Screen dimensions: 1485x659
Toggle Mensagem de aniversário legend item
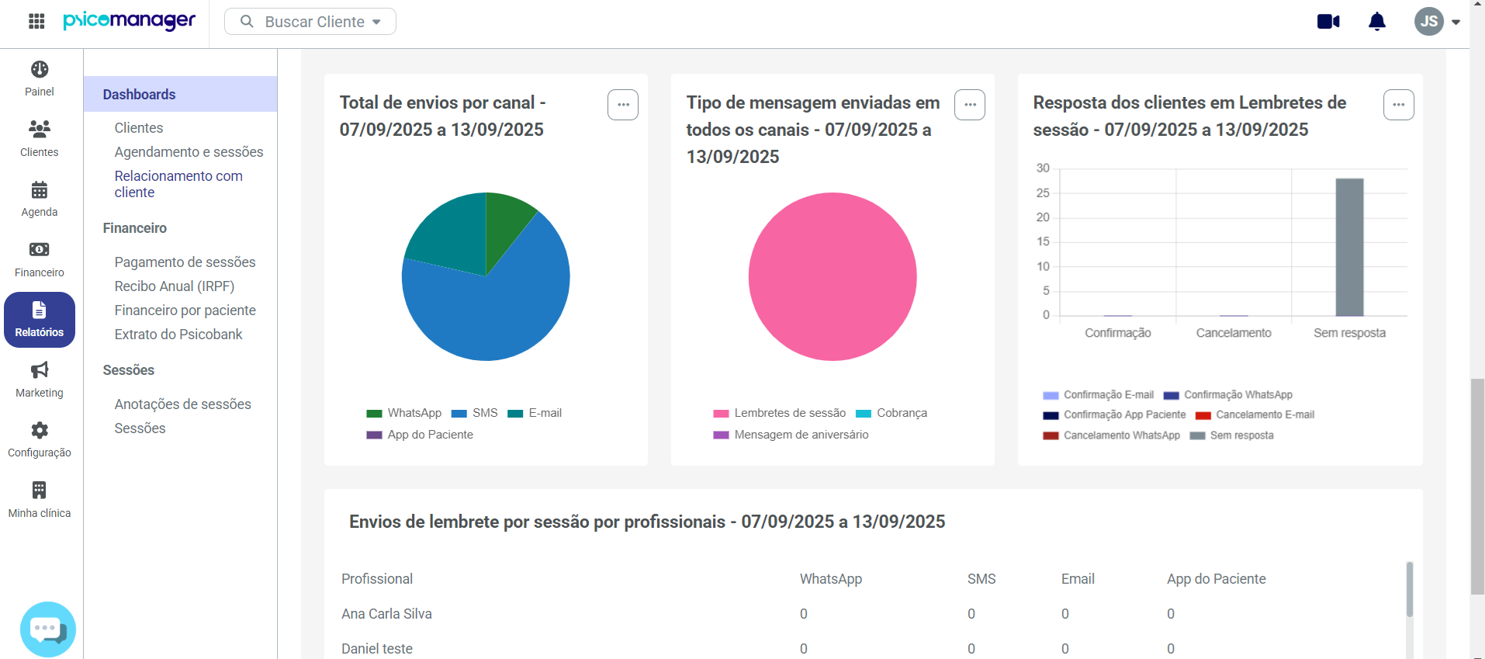[791, 435]
